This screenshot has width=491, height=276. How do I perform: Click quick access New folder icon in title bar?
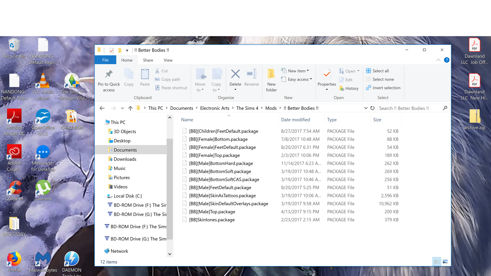(x=119, y=50)
